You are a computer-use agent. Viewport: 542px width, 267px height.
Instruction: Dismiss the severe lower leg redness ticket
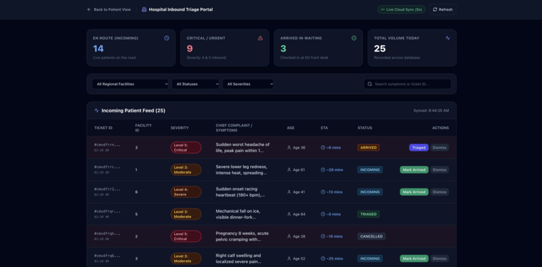point(440,169)
